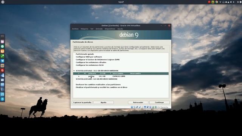Open the Wi-Fi network tray icon
This screenshot has width=242, height=136.
(220, 2)
